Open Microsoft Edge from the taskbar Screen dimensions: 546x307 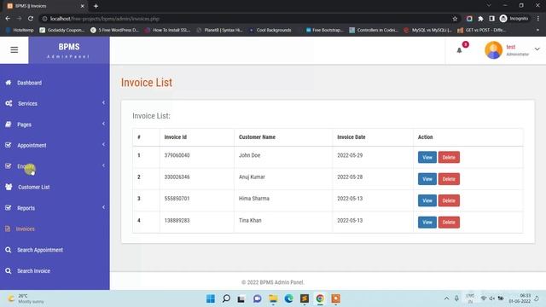point(288,298)
